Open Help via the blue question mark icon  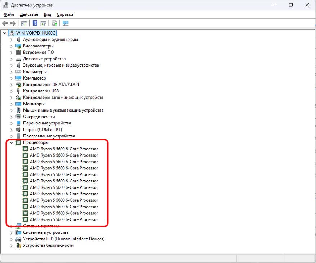pyautogui.click(x=35, y=23)
